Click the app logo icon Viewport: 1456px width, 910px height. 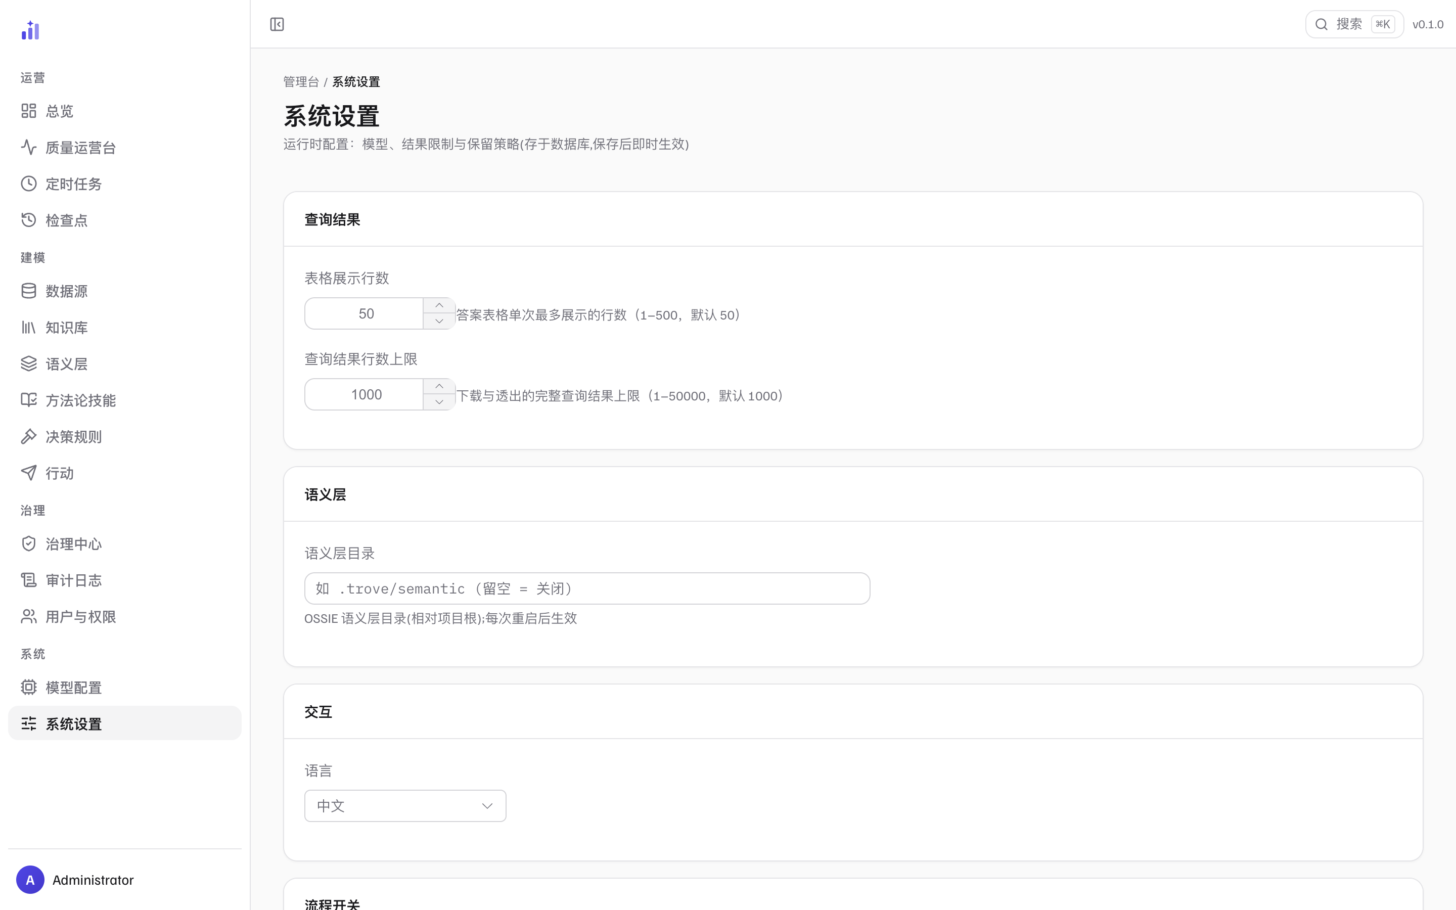[30, 30]
